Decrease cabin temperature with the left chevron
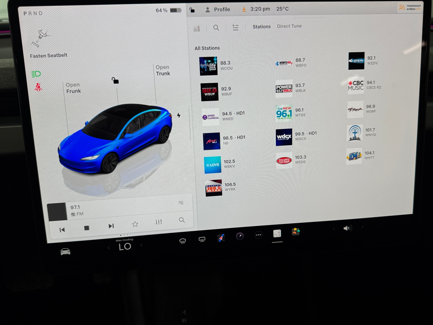 [x=109, y=247]
